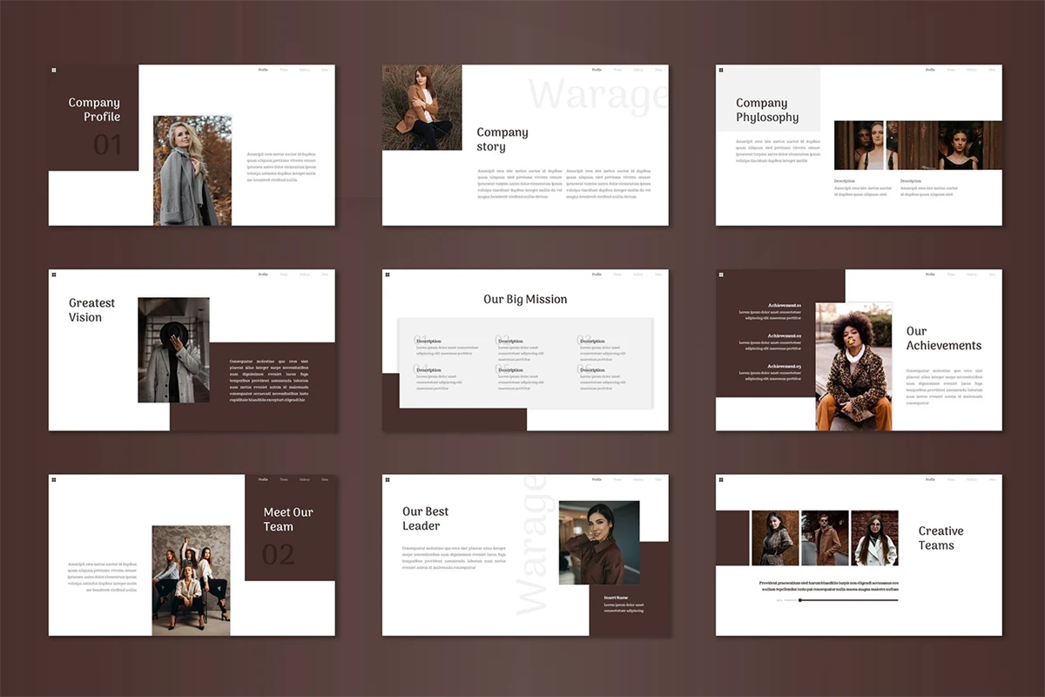
Task: Click grid icon on Our Best Leader slide
Action: click(388, 479)
